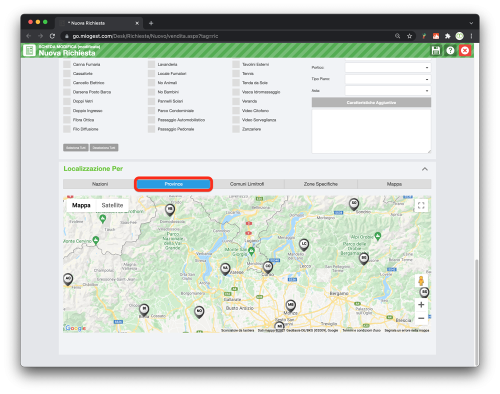Open the Termini e condizioni d'uso link
This screenshot has height=394, width=500.
(x=361, y=330)
